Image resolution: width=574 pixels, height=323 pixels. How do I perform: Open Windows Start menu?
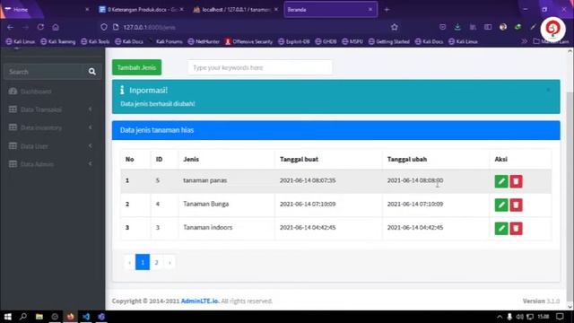click(8, 317)
